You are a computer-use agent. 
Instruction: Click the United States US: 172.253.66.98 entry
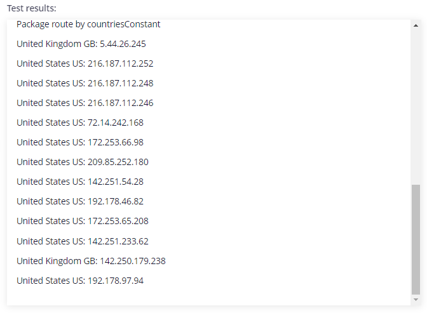(80, 142)
